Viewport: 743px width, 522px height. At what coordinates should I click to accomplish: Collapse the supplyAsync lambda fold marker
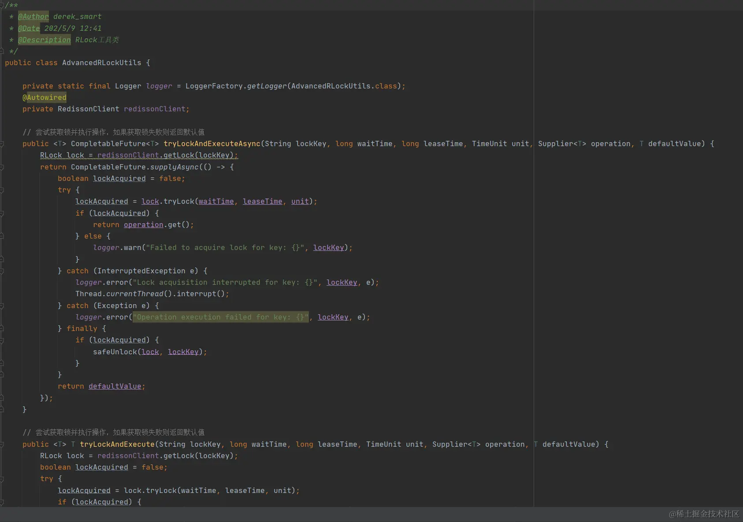click(2, 167)
